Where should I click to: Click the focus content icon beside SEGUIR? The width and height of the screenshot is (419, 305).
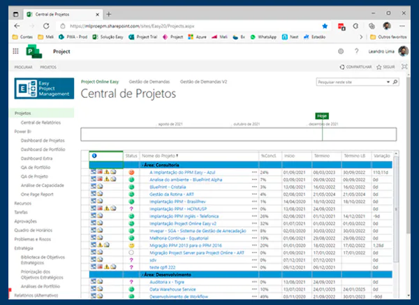(404, 66)
